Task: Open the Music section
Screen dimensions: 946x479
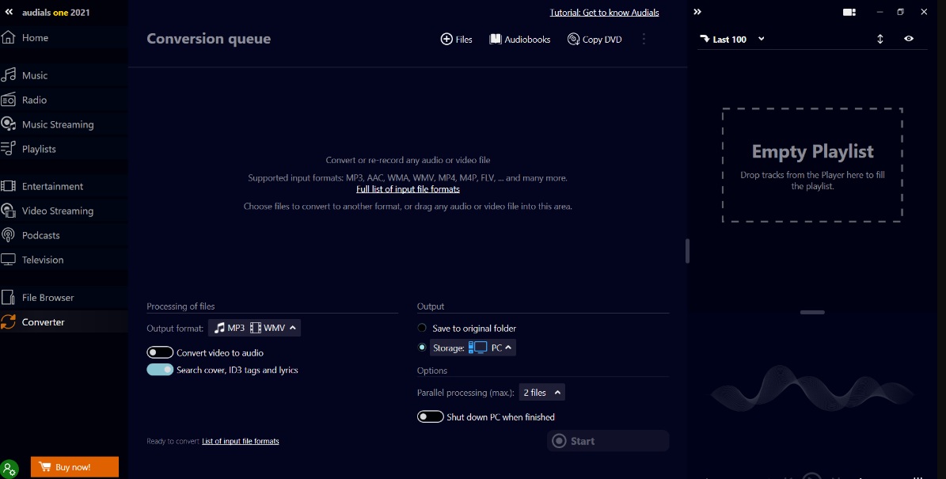Action: point(63,75)
